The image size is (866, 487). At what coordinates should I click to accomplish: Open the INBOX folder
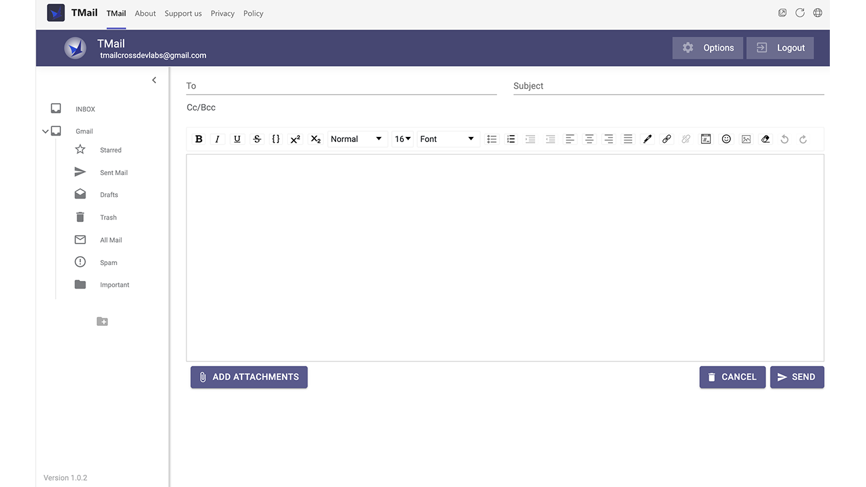[85, 109]
